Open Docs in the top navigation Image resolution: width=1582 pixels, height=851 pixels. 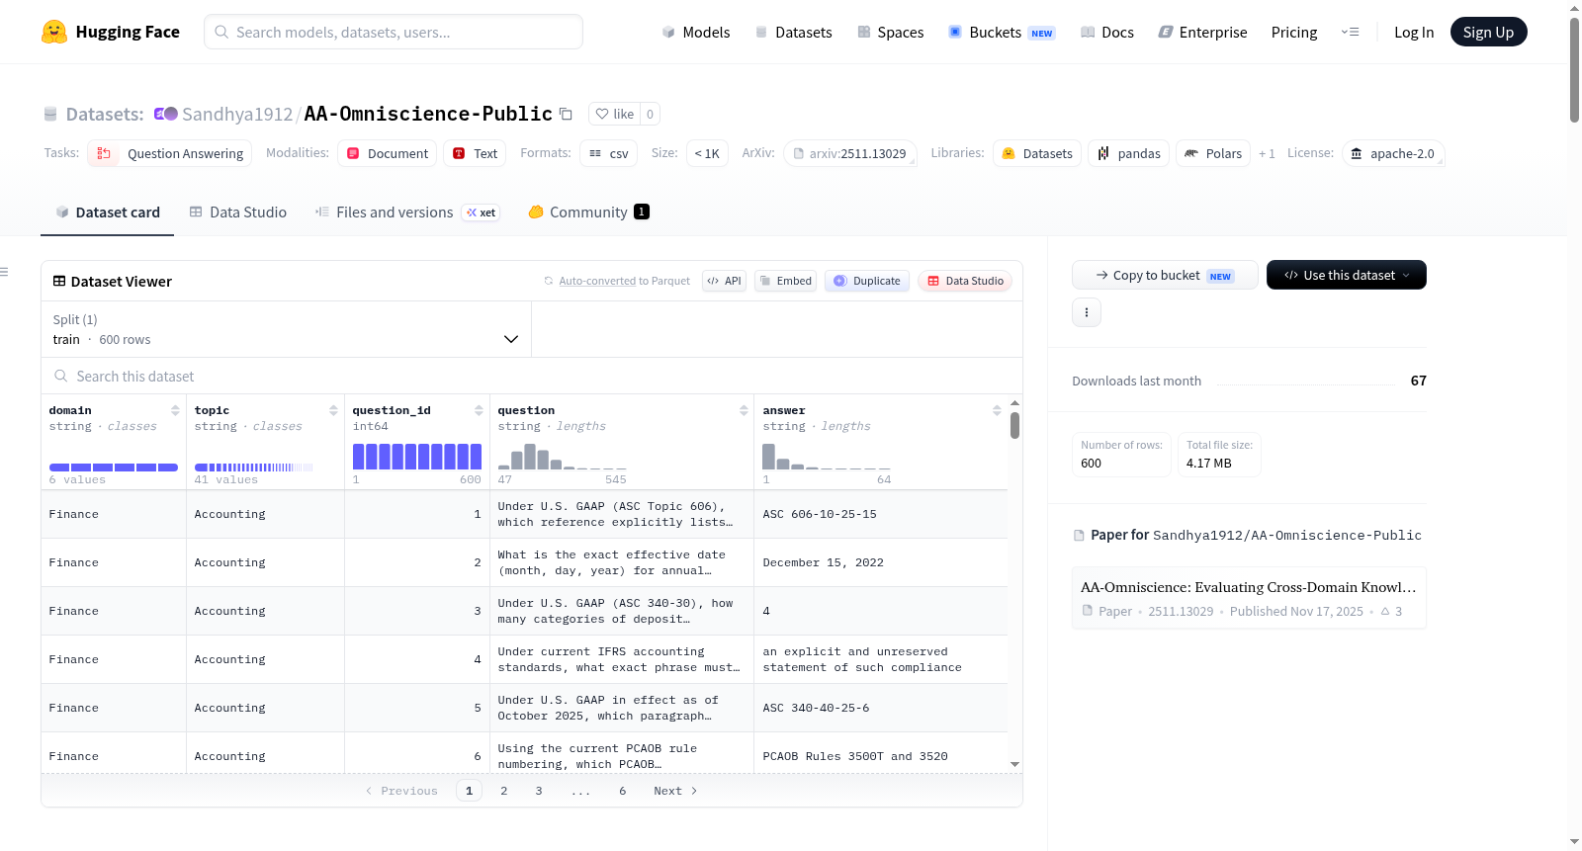(1106, 32)
